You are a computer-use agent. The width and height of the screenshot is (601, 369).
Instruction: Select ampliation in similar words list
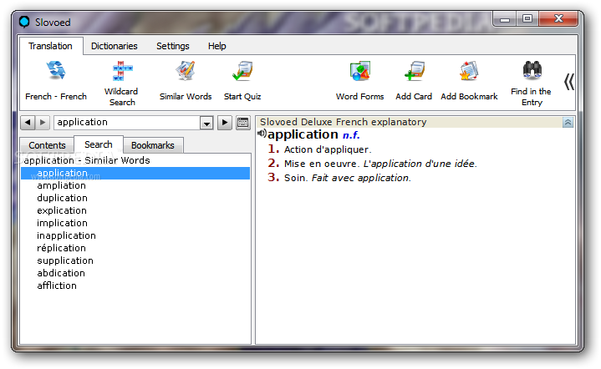(61, 185)
